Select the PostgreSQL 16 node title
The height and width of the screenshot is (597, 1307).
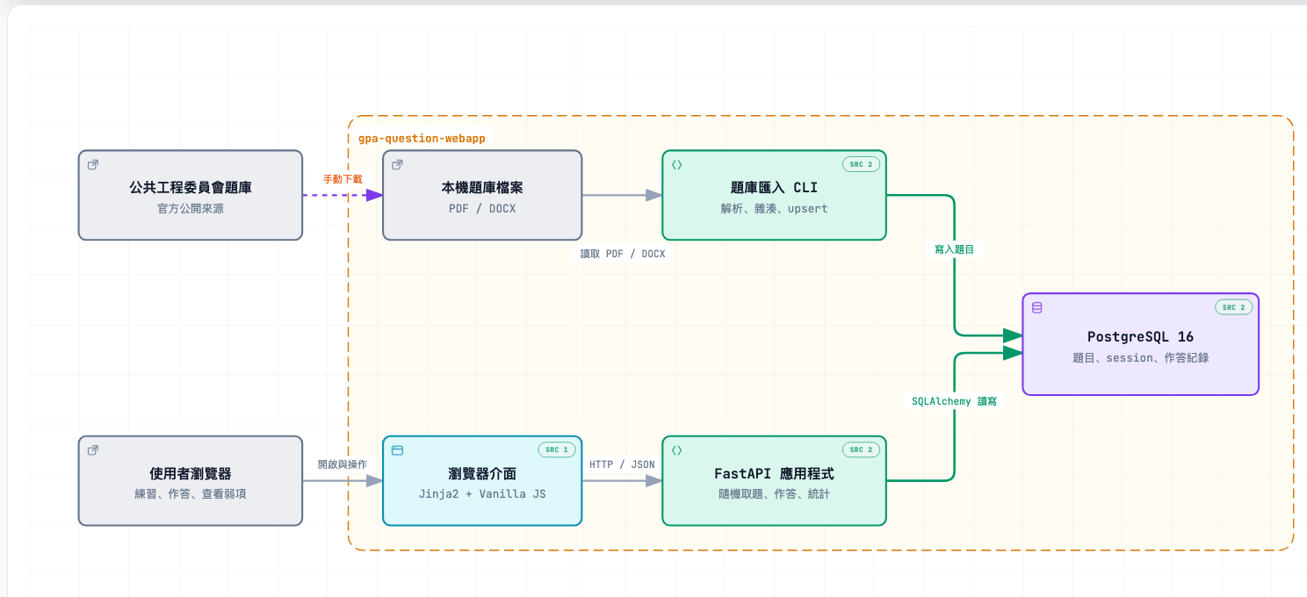tap(1141, 337)
